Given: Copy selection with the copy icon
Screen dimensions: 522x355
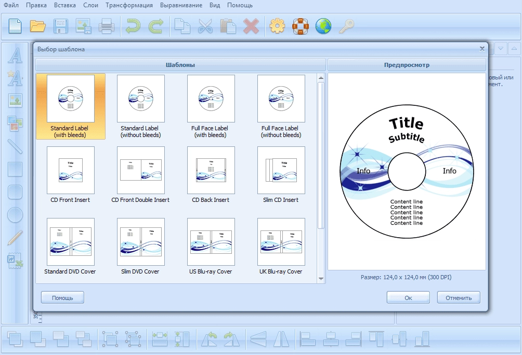Looking at the screenshot, I should (182, 26).
